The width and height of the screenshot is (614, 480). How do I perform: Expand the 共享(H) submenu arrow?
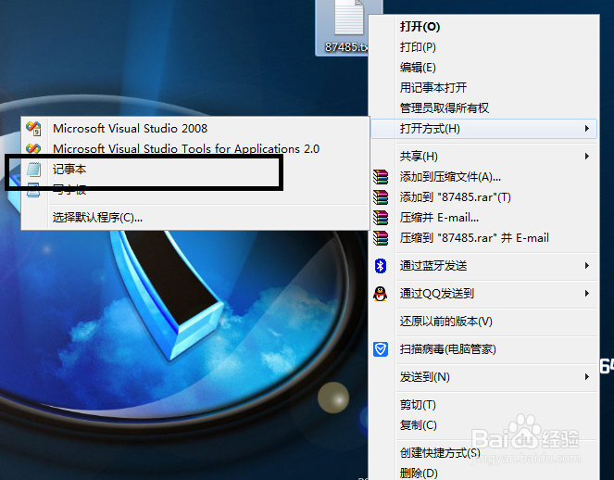(586, 156)
